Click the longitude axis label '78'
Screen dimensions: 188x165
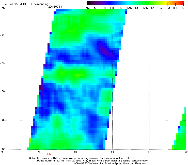39,152
